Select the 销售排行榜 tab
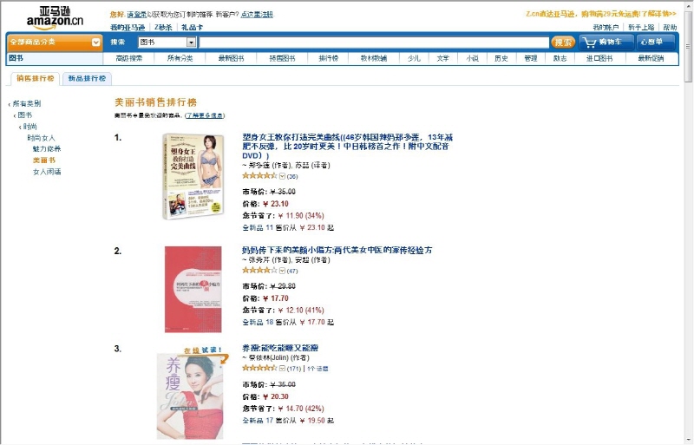The image size is (694, 445). 35,78
